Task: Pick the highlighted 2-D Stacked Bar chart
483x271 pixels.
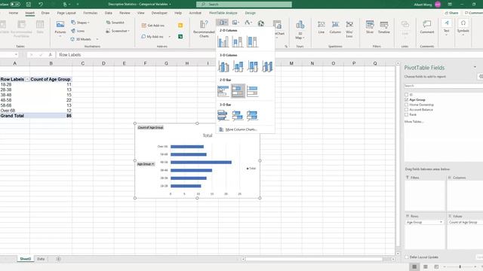Action: click(x=238, y=91)
